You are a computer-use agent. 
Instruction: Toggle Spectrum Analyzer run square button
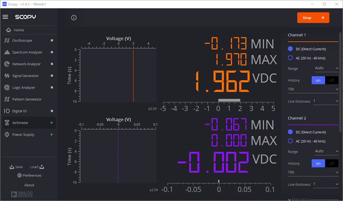[52, 52]
